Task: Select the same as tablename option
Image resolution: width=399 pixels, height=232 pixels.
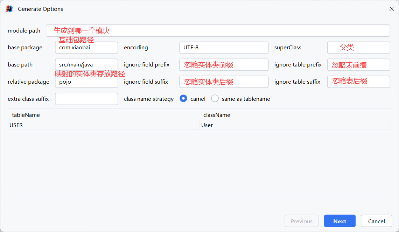Action: (215, 99)
